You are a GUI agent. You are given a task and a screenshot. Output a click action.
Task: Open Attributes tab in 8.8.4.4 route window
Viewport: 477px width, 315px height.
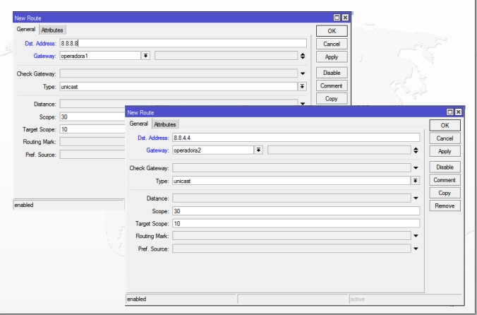(x=165, y=124)
